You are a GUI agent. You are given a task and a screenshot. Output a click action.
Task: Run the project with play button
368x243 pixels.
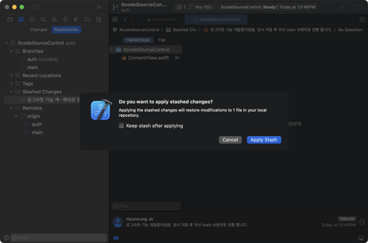tap(99, 7)
